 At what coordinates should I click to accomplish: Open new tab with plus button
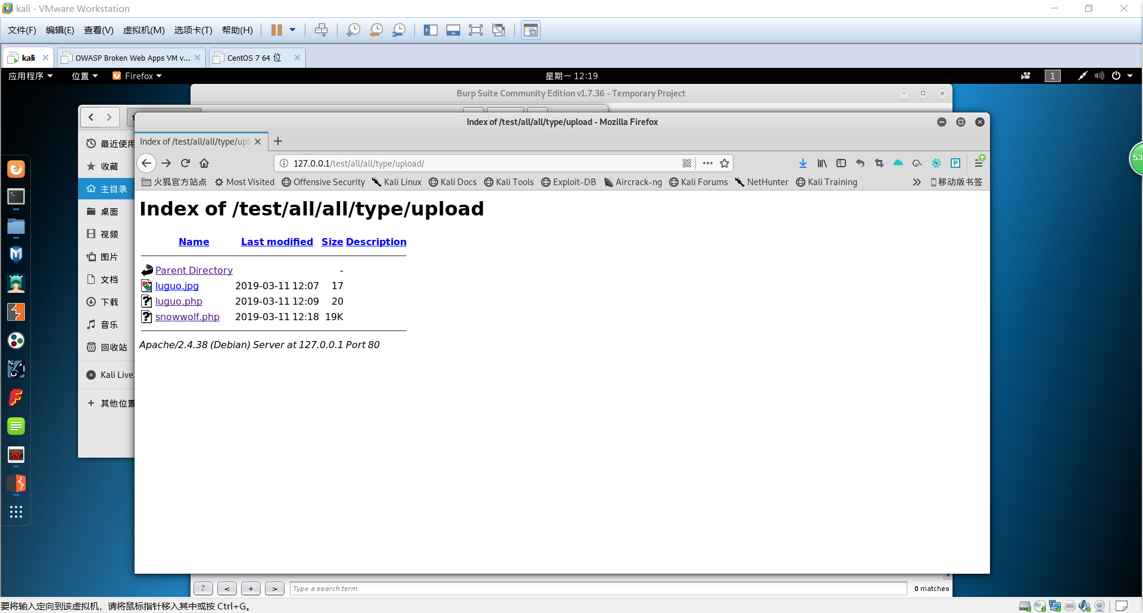pos(278,142)
